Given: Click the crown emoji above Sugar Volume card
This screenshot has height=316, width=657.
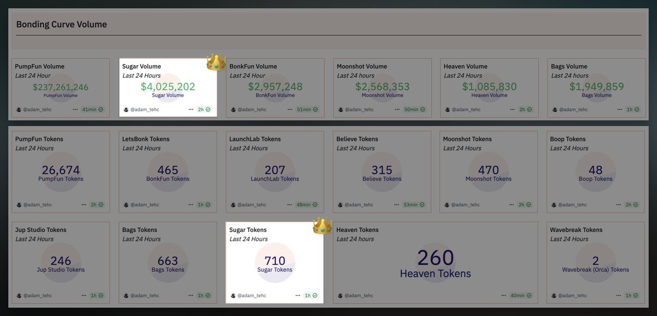Looking at the screenshot, I should 216,62.
